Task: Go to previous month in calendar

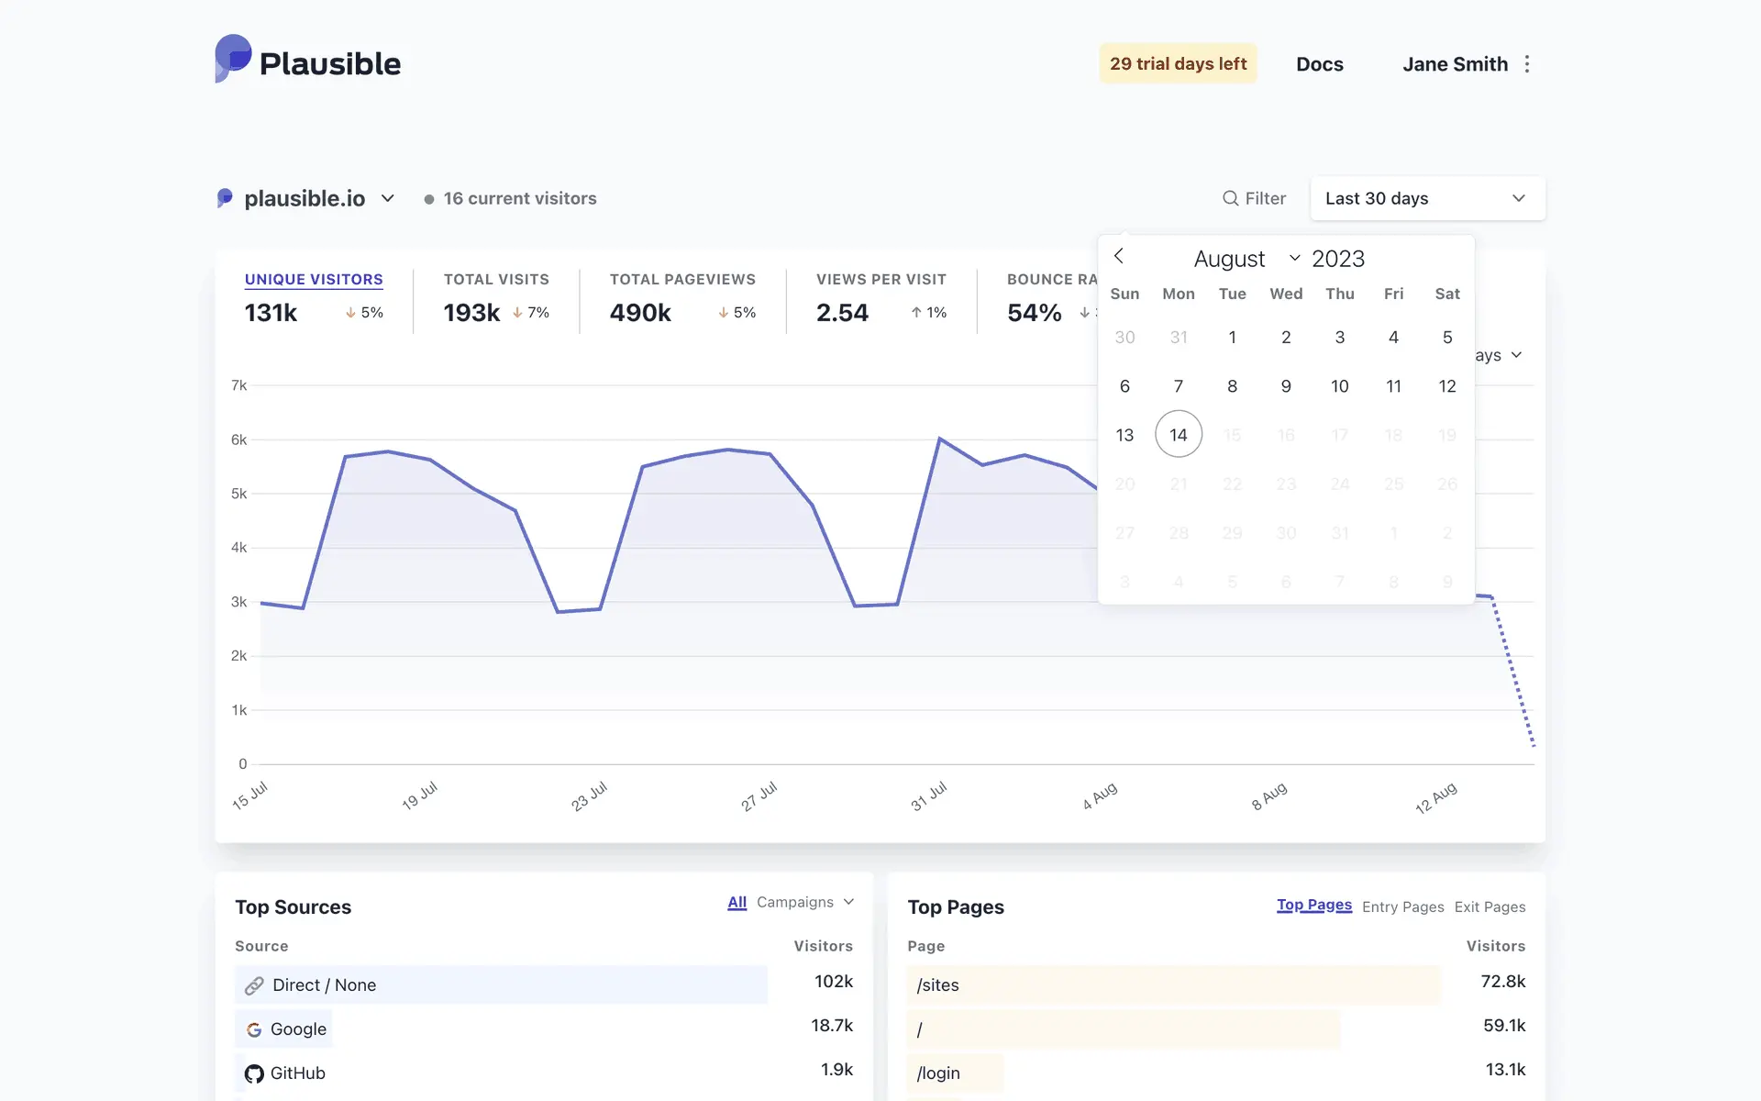Action: click(x=1119, y=256)
